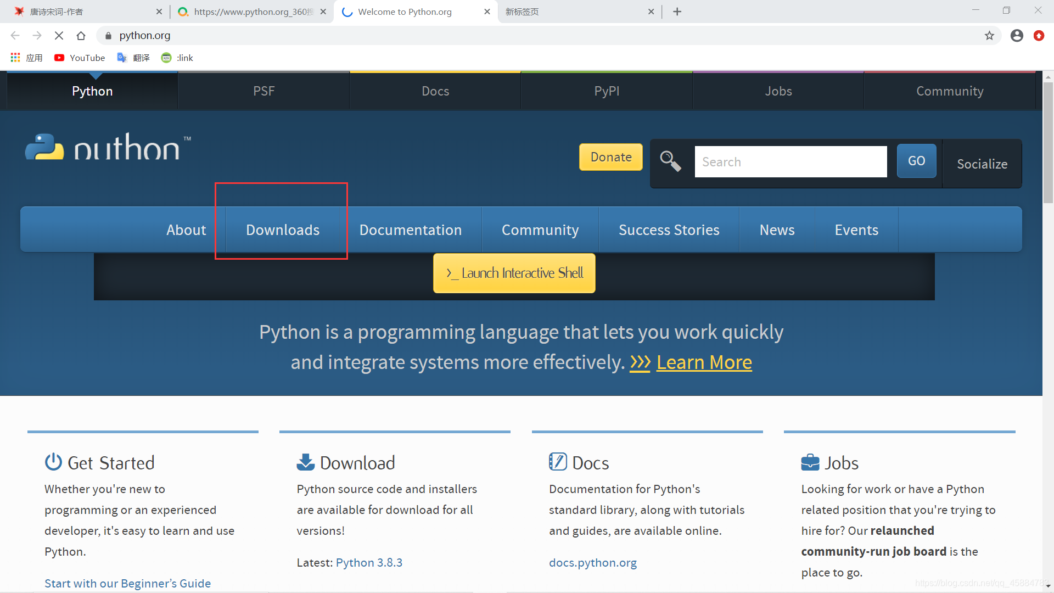Image resolution: width=1054 pixels, height=593 pixels.
Task: Expand the About navigation dropdown
Action: coord(186,230)
